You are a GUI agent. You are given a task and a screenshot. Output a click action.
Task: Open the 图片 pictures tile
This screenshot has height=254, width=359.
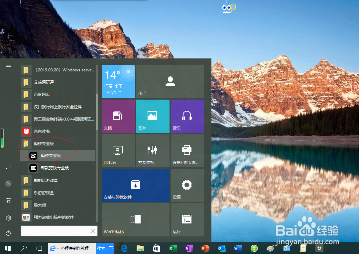point(153,116)
